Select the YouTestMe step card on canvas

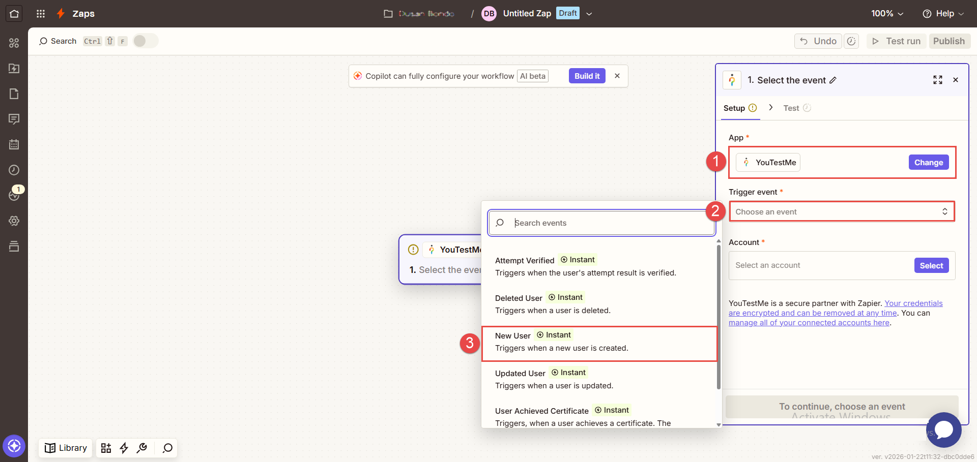pos(440,259)
